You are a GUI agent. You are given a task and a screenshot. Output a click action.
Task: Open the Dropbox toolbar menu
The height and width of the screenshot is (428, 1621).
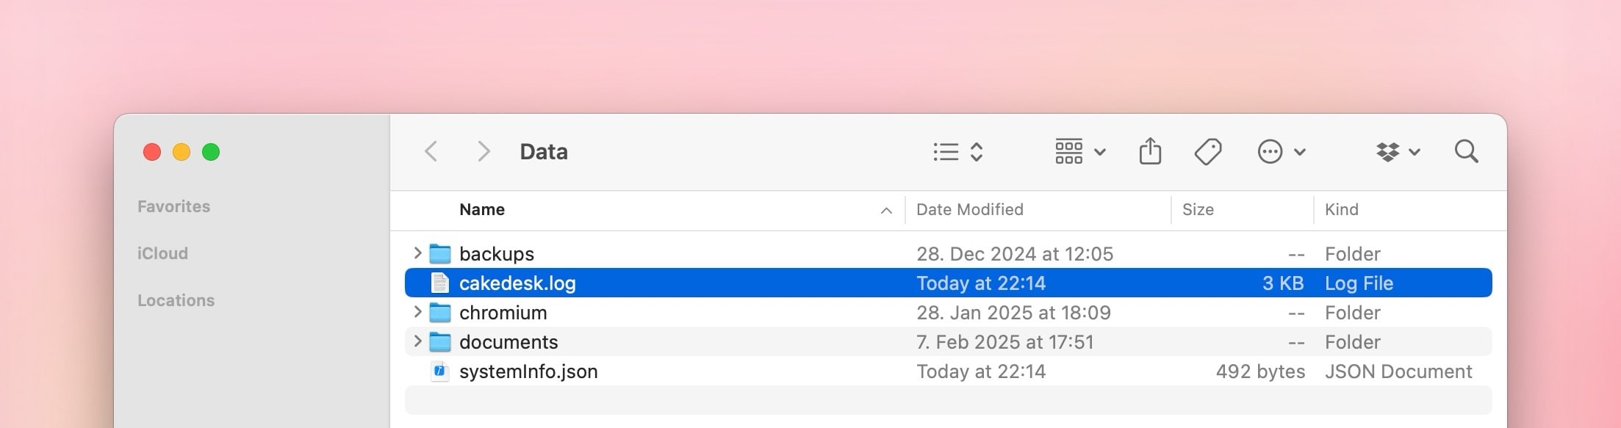coord(1397,152)
